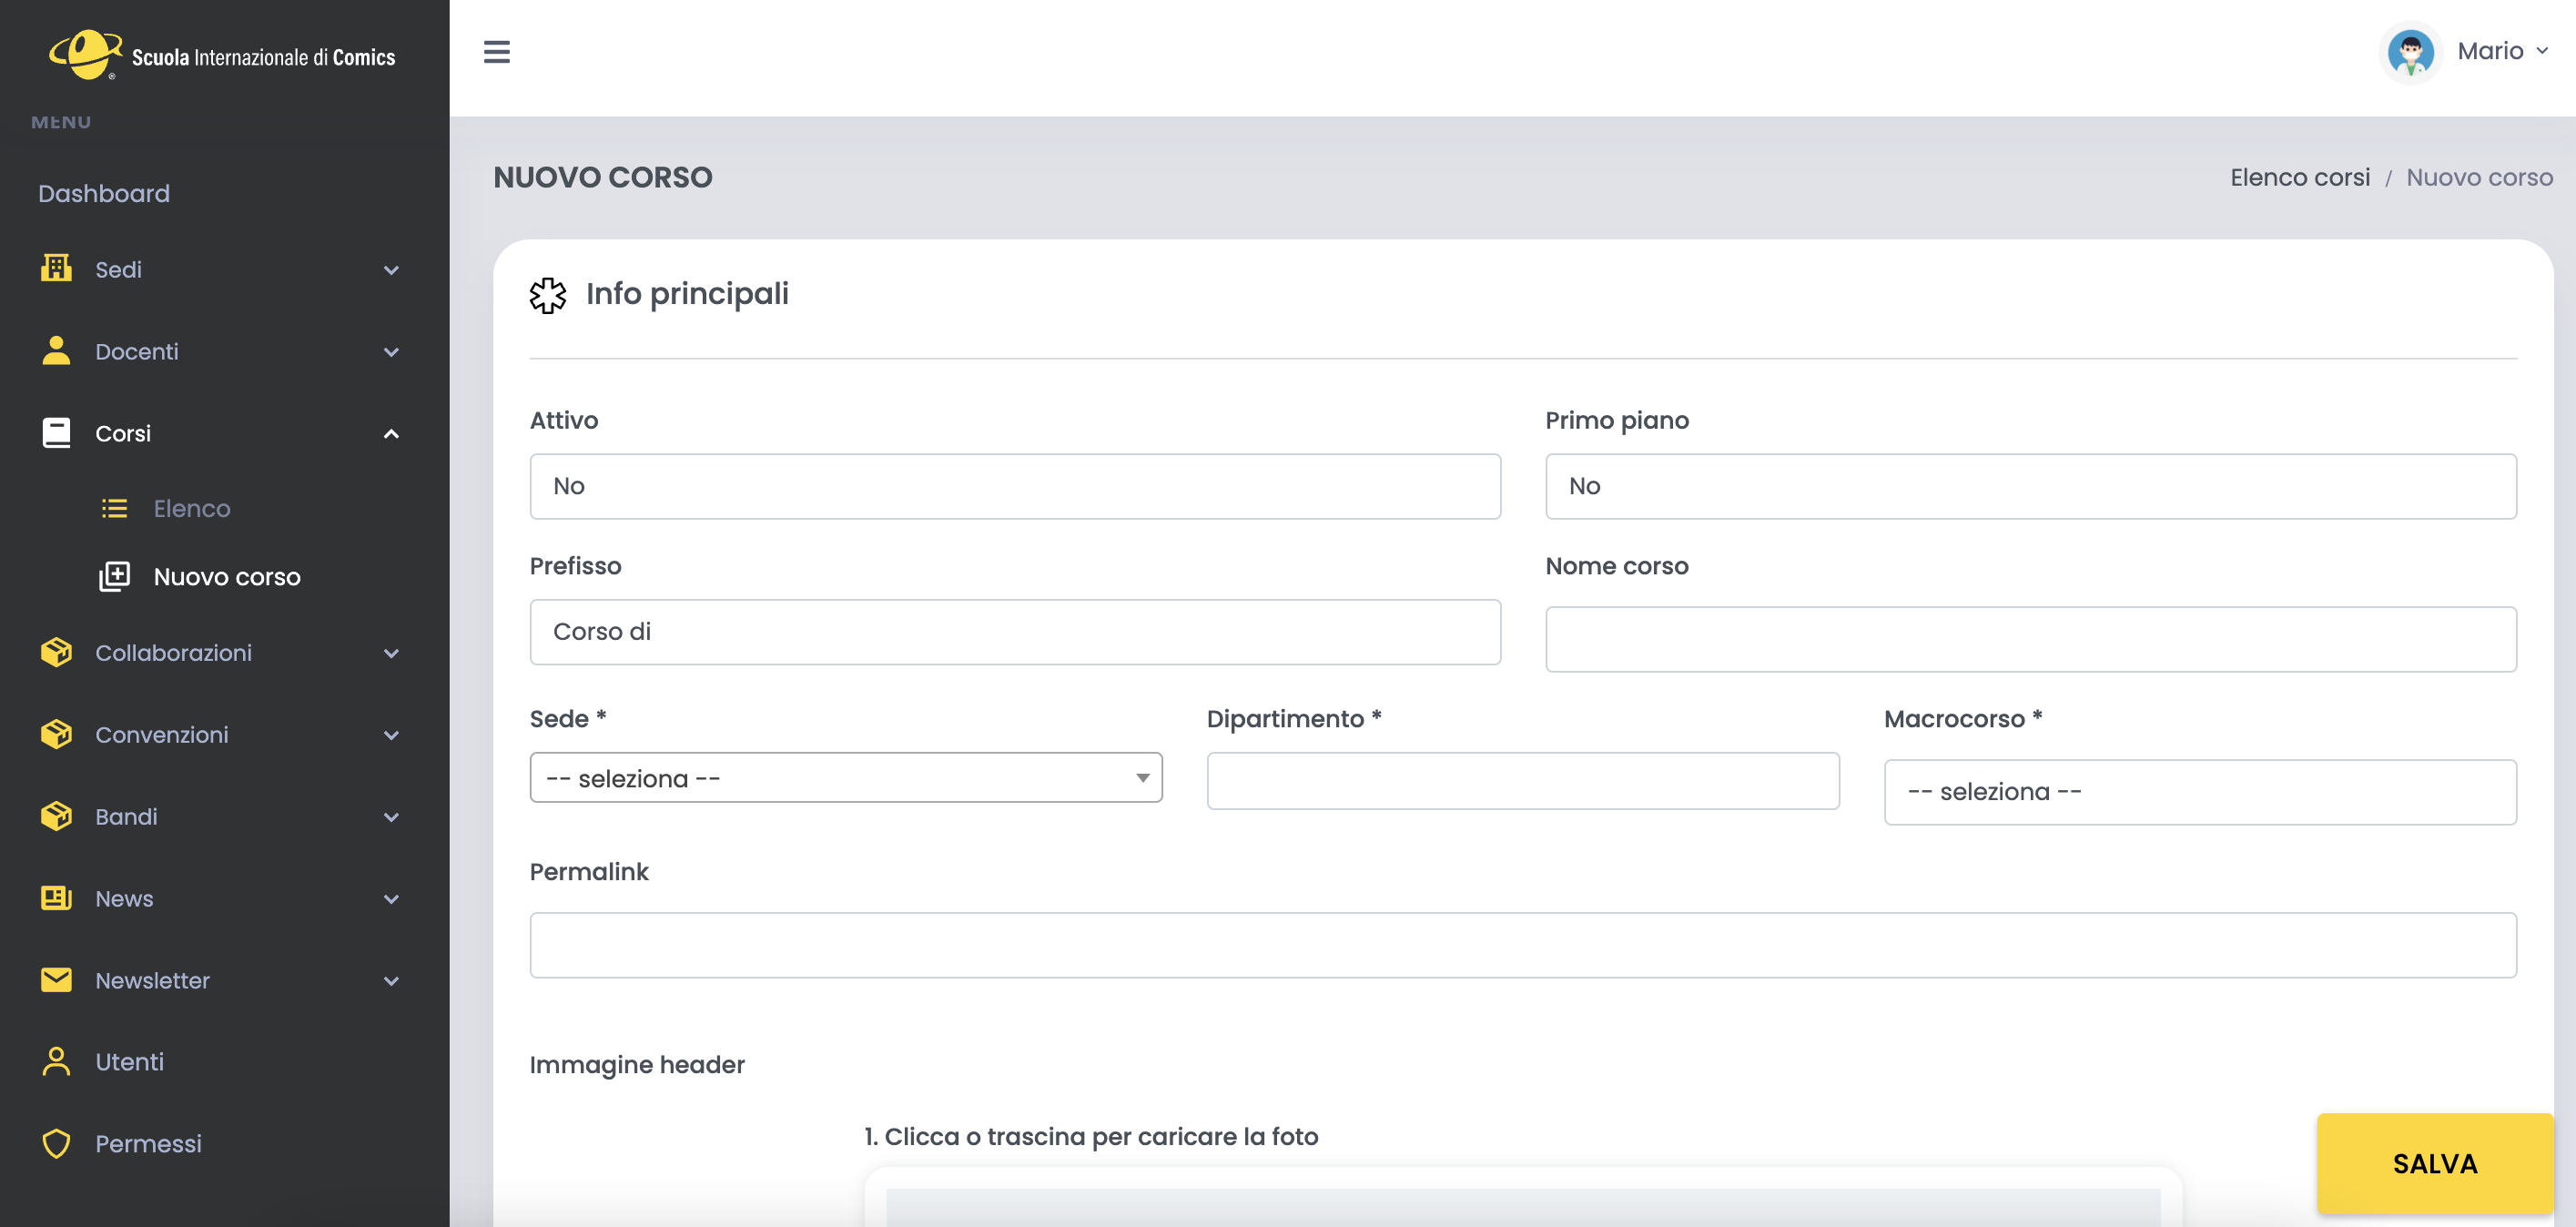This screenshot has width=2576, height=1227.
Task: Click the News newspaper icon
Action: tap(56, 898)
